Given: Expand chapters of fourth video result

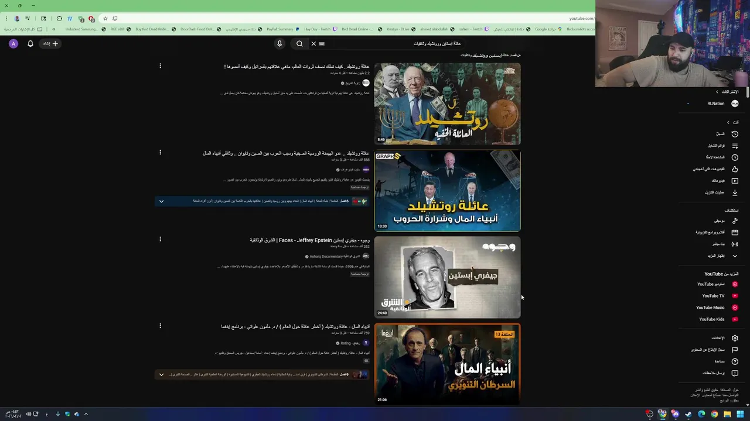Looking at the screenshot, I should click(x=161, y=374).
